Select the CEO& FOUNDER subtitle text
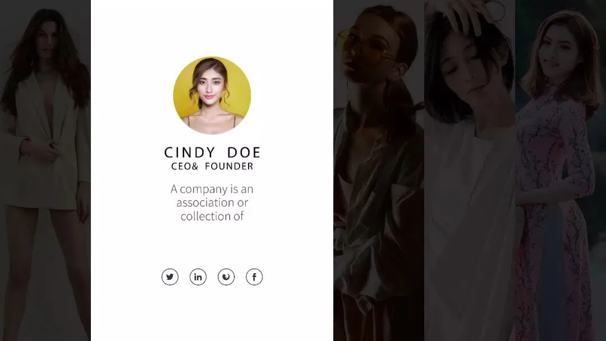The image size is (606, 341). click(212, 166)
